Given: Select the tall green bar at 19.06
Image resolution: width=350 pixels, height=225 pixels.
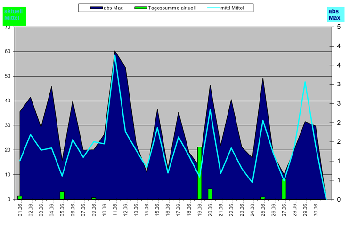Looking at the screenshot, I should 200,173.
